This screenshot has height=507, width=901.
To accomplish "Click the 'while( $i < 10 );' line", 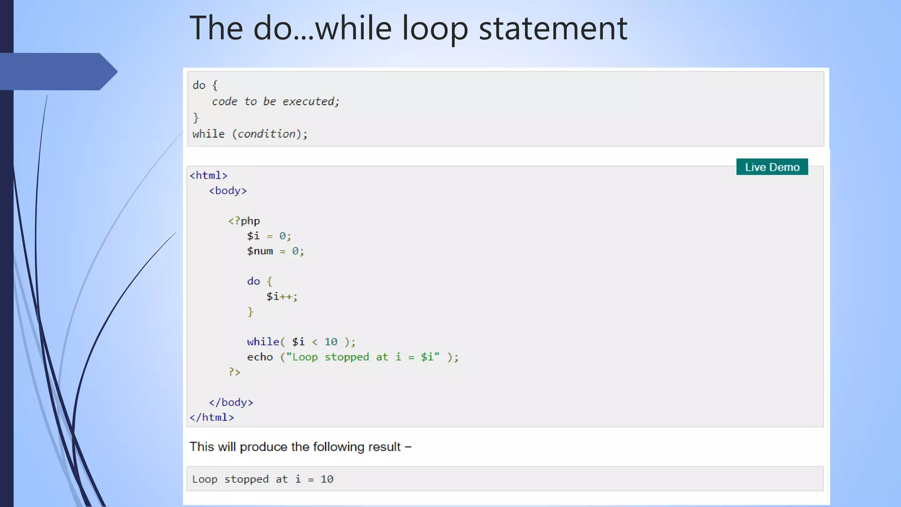I will click(301, 342).
